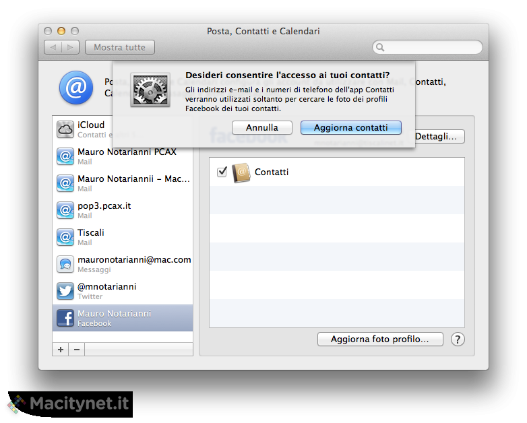Select the Mauro Notariannii – Mac… account row

123,183
